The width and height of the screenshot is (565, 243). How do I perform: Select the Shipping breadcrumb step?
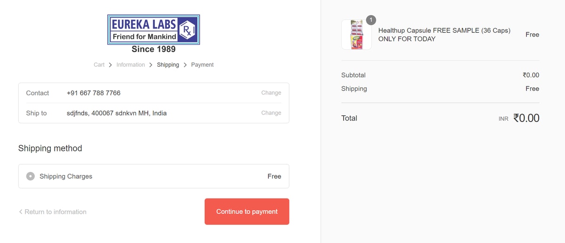point(168,65)
